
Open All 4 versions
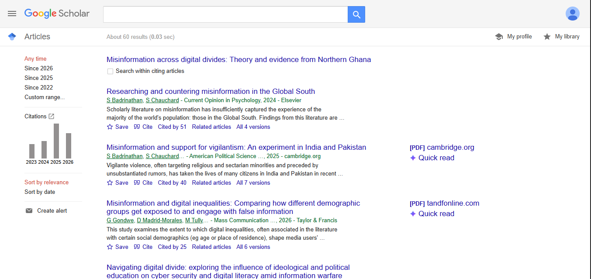[x=253, y=127]
